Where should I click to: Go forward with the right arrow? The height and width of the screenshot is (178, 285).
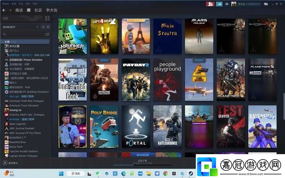pos(10,10)
